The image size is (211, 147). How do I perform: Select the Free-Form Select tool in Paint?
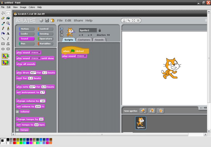pos(3,13)
